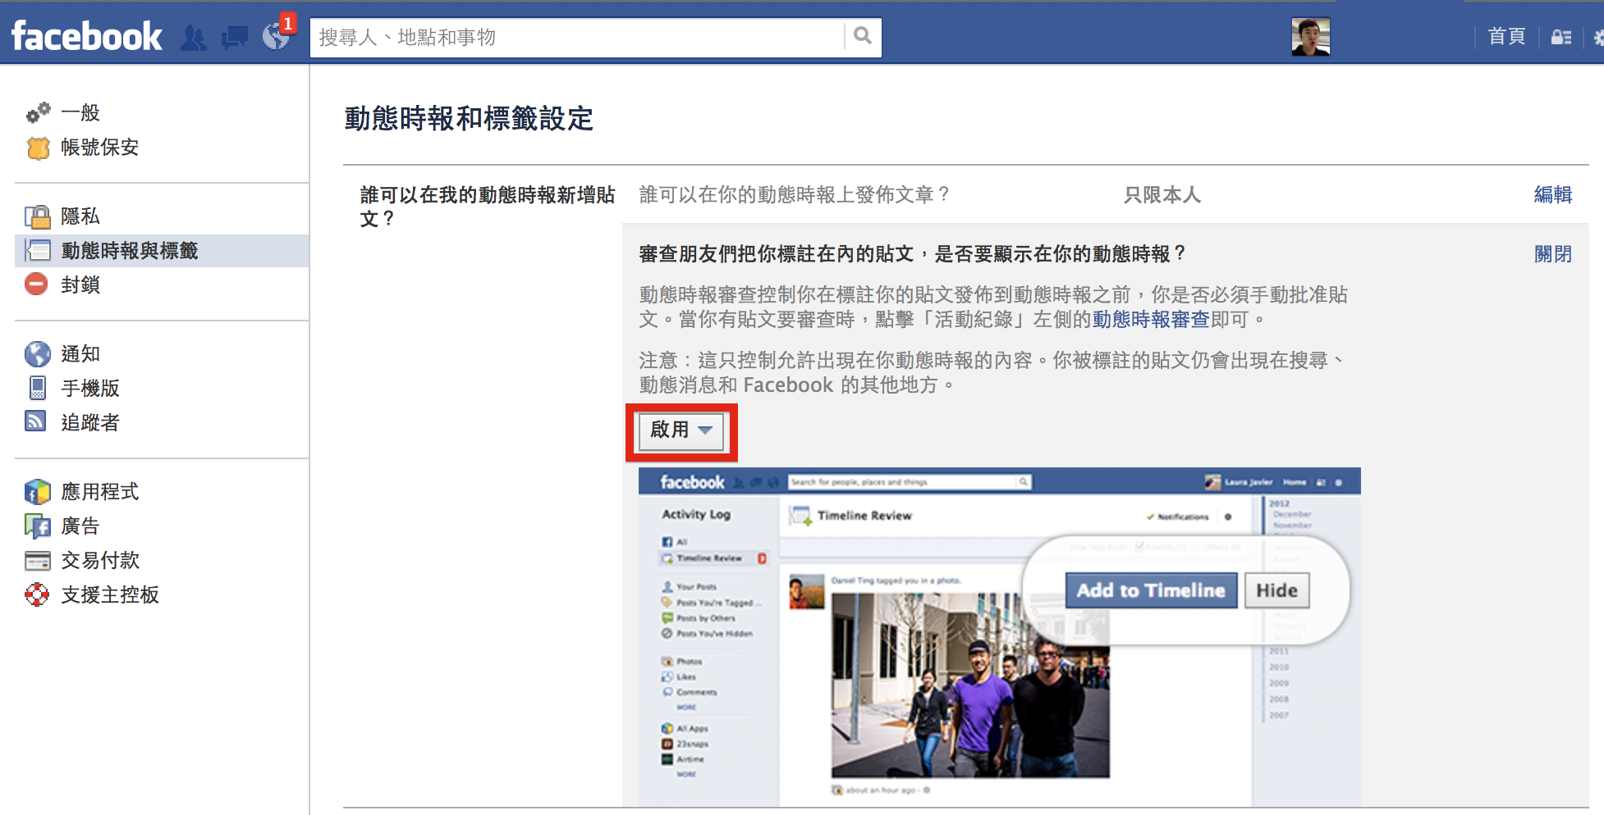Click the privacy shortcuts lock icon

[x=1560, y=38]
